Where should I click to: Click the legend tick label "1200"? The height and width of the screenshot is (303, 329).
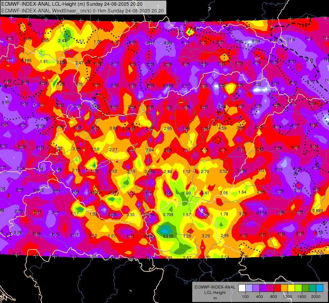point(288,297)
